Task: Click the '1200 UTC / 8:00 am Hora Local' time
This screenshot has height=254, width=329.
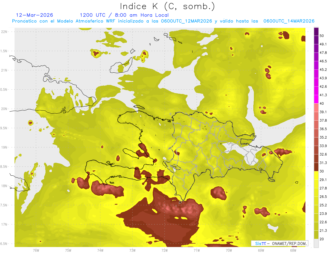Action: (x=124, y=15)
